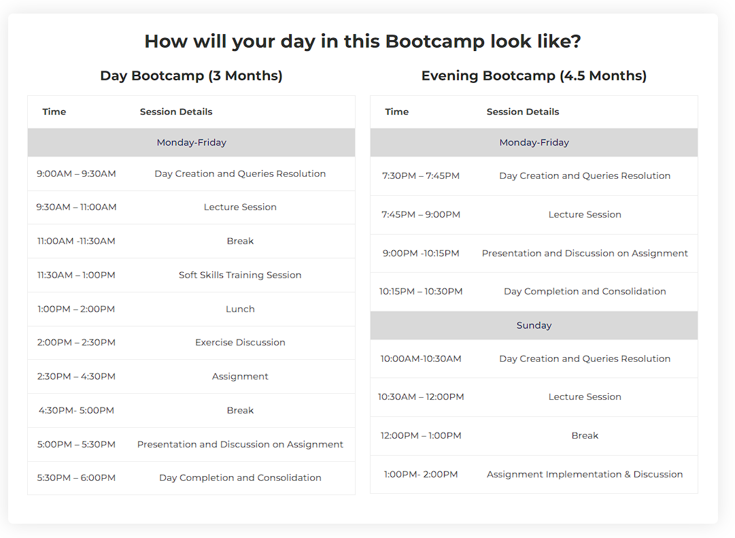This screenshot has width=735, height=538.
Task: Click the Sunday section row
Action: [x=534, y=326]
